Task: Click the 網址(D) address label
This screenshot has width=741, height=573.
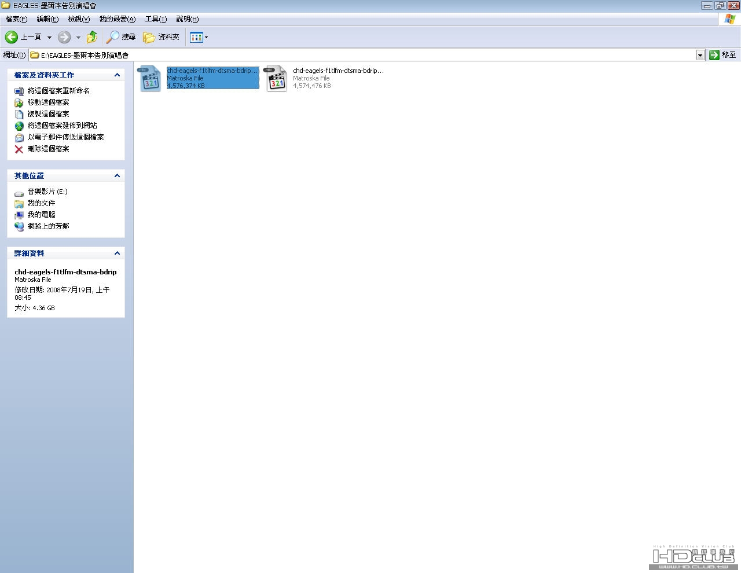Action: [14, 55]
